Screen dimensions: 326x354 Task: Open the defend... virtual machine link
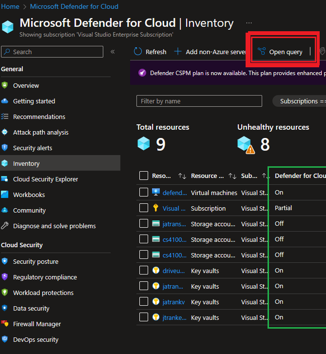(174, 193)
